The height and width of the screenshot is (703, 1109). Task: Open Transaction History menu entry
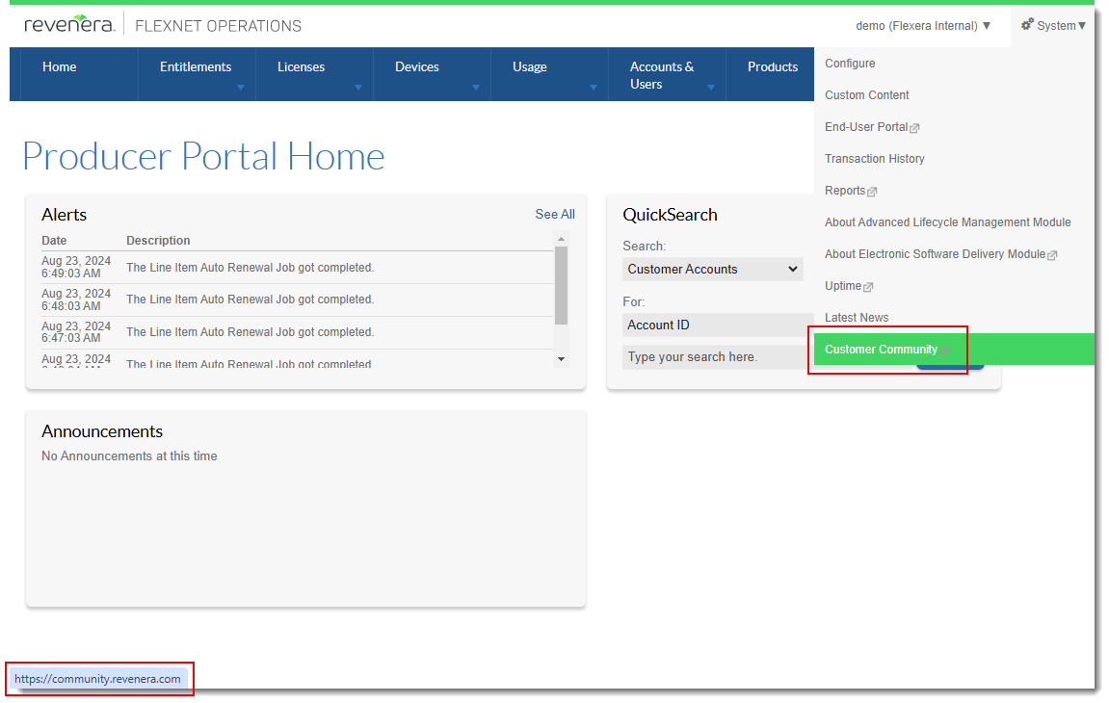[x=874, y=159]
